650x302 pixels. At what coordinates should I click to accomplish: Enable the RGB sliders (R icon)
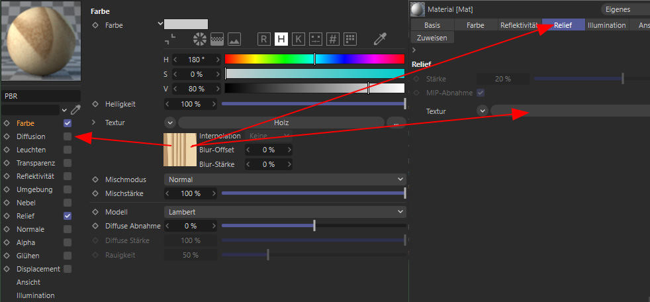[263, 40]
